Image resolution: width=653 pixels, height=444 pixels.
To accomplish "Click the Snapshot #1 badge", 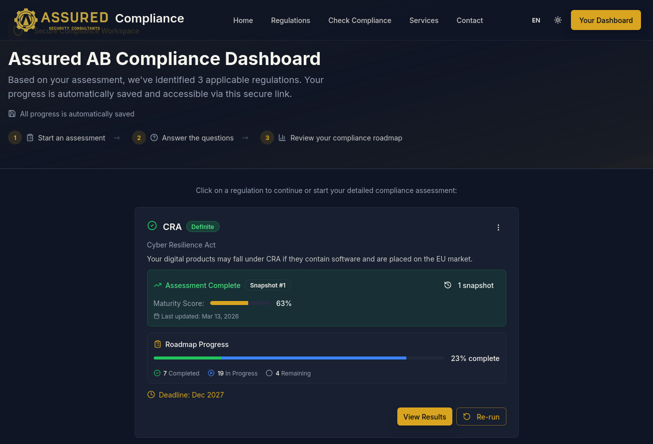I will click(268, 285).
